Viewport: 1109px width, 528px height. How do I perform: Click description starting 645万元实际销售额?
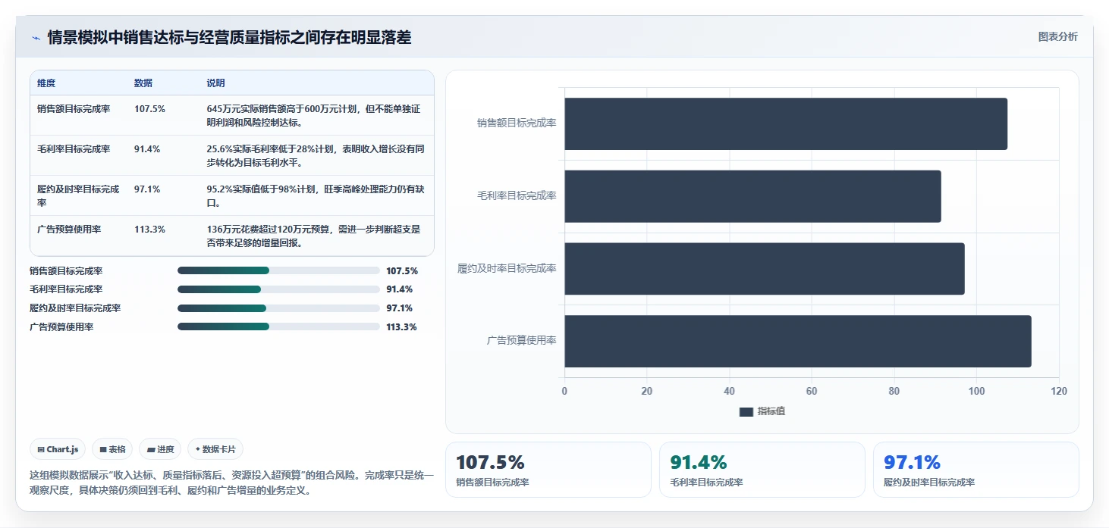click(x=314, y=116)
